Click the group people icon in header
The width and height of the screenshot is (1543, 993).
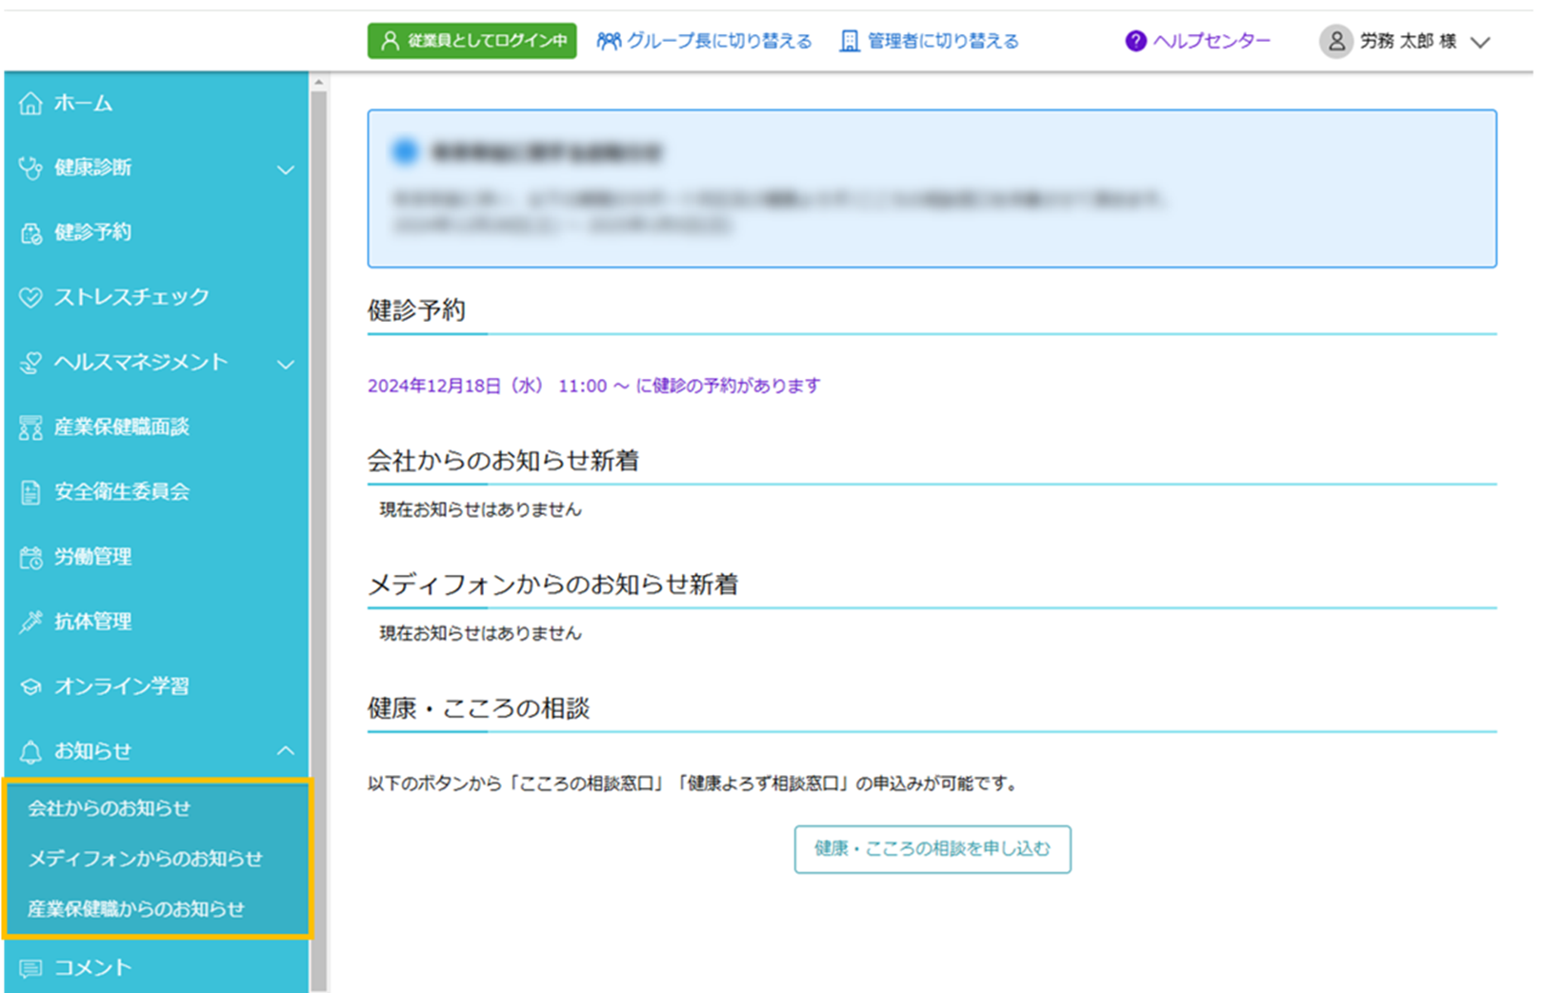[609, 41]
